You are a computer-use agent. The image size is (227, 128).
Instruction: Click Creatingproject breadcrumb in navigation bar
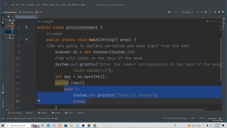tap(10, 12)
